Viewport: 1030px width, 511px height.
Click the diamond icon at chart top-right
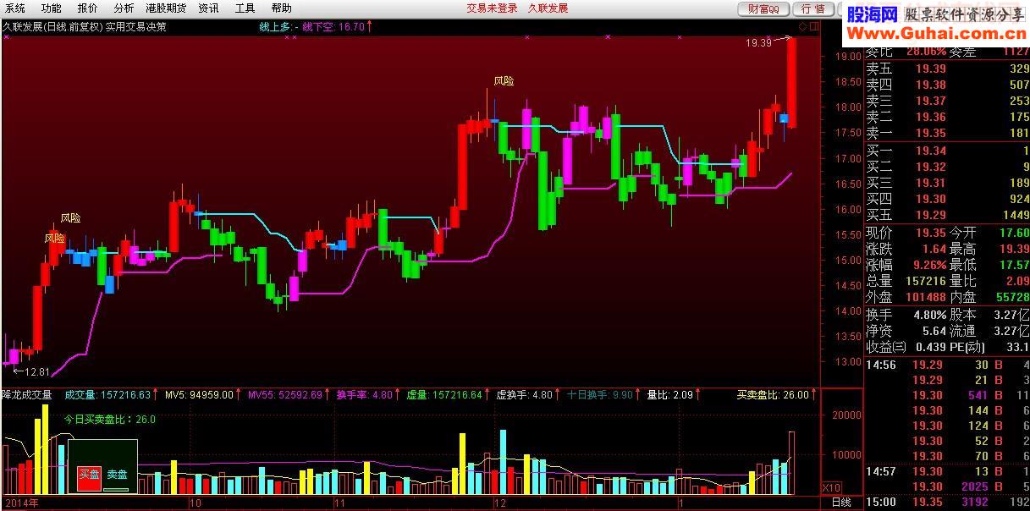[x=801, y=26]
